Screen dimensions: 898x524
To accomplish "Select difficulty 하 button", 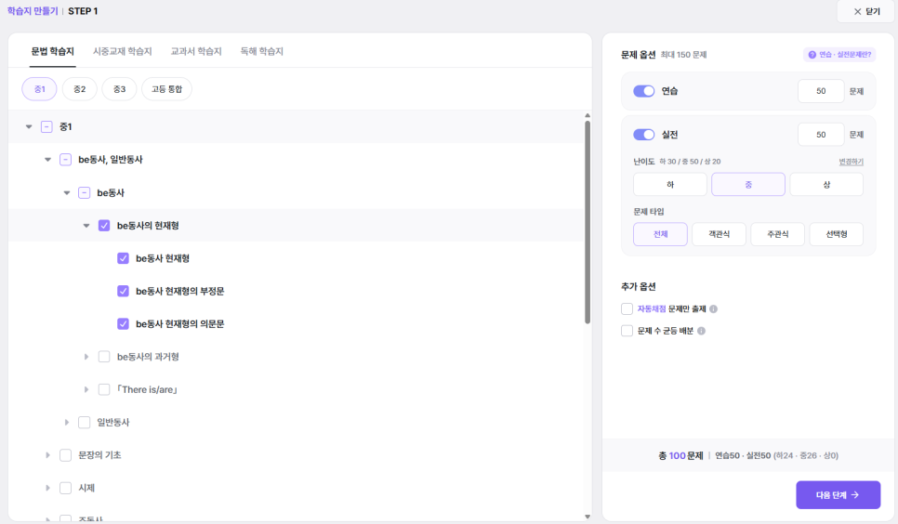I will [670, 184].
